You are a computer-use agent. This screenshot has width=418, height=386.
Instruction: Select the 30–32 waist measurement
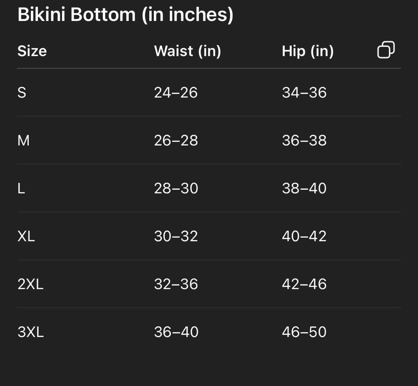(x=176, y=237)
